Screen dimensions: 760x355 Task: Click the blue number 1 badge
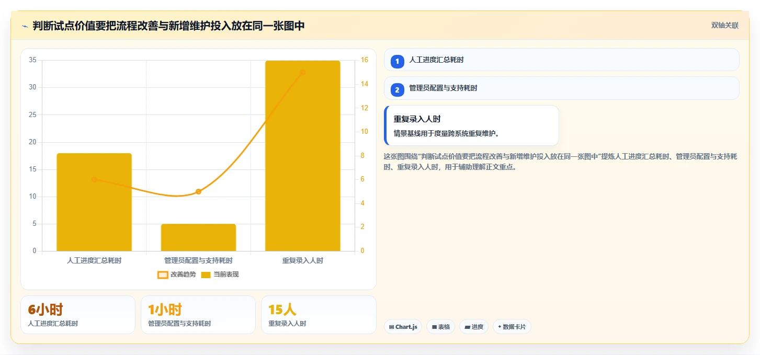397,62
